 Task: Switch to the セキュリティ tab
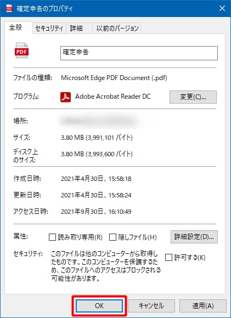click(x=49, y=28)
